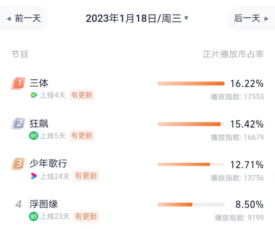Screen dimensions: 275x229
Task: Click the 有更新 tag under 少年歌行
Action: 86,176
